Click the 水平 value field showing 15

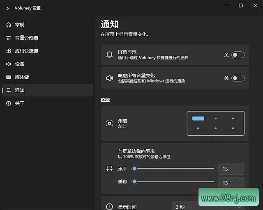231,169
